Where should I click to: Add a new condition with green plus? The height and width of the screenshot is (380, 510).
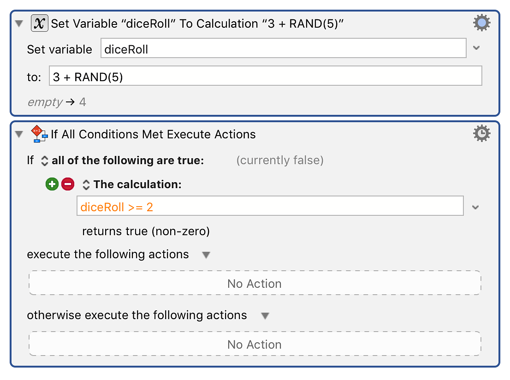52,184
